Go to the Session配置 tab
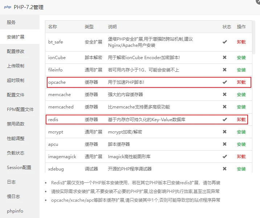260x218 pixels. click(19, 167)
